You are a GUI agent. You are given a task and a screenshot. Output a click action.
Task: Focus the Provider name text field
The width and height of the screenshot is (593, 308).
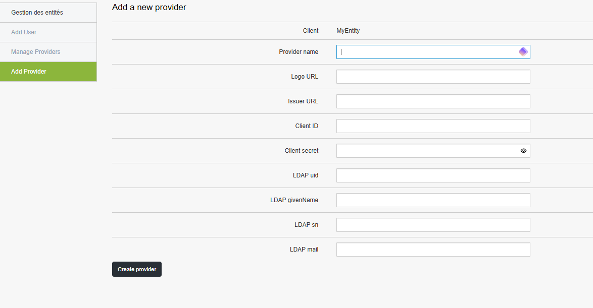(427, 52)
